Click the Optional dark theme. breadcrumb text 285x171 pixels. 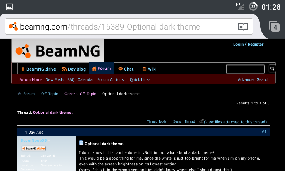(121, 94)
